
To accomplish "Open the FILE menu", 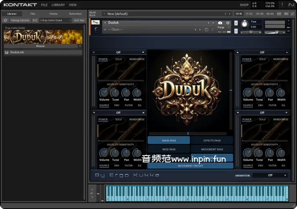I will coord(44,5).
